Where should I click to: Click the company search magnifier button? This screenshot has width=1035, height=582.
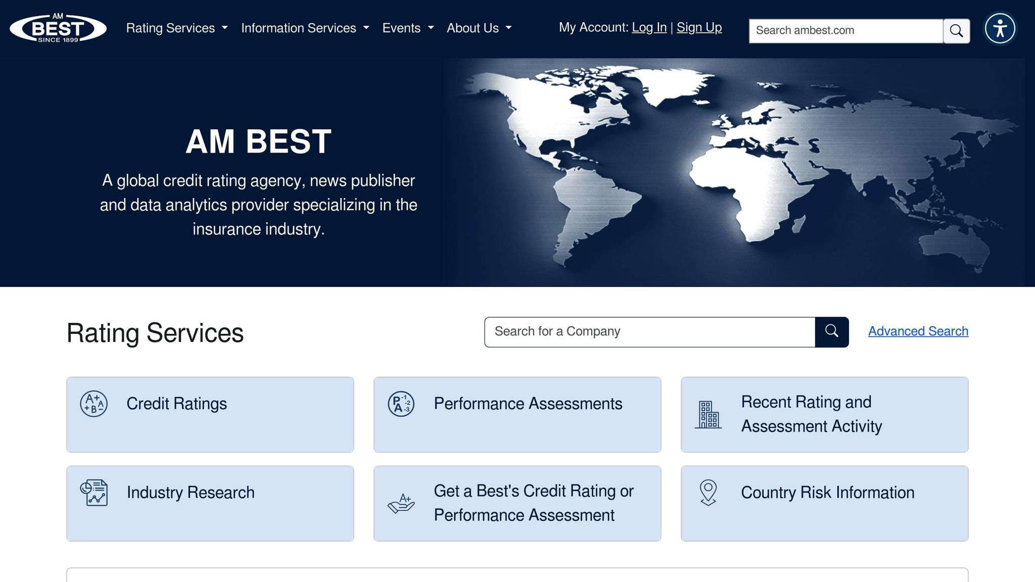click(x=831, y=331)
